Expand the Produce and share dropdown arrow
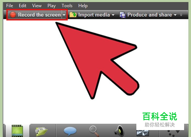 pyautogui.click(x=175, y=15)
